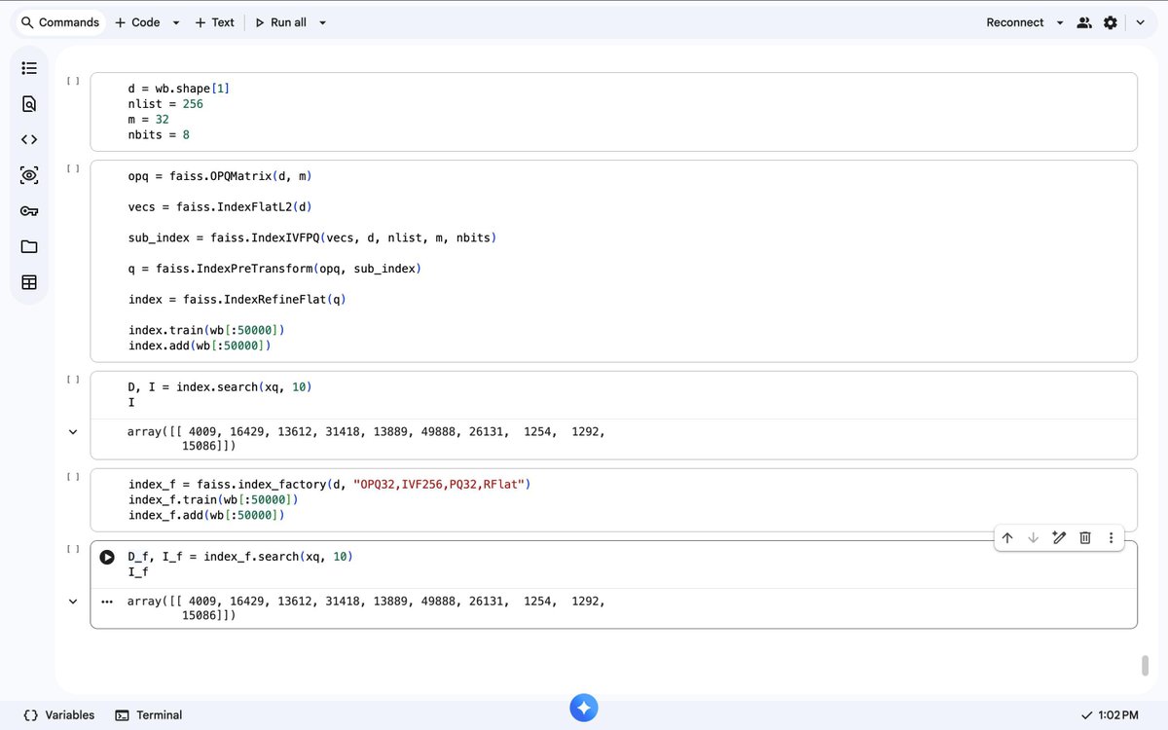Click the vertical scrollbar thumb on the right
Screen dimensions: 1168x730
(1146, 666)
